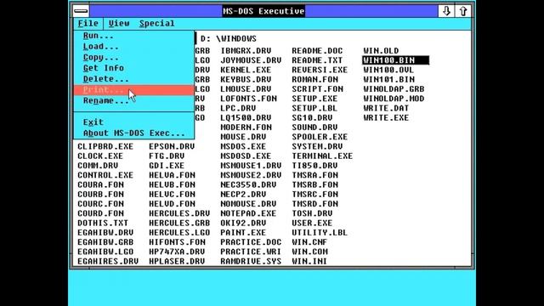Select the WIN.COM file

click(309, 252)
